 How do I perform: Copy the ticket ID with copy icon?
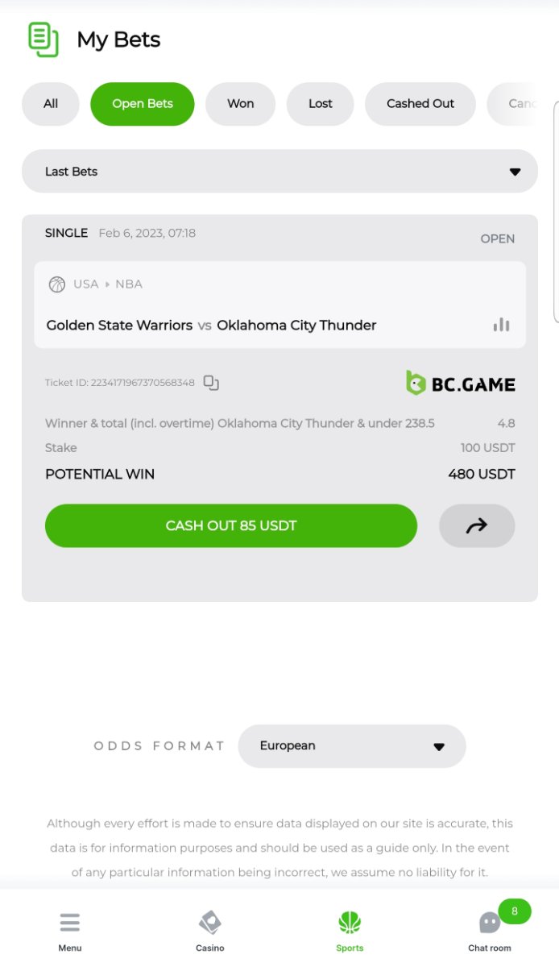point(211,383)
